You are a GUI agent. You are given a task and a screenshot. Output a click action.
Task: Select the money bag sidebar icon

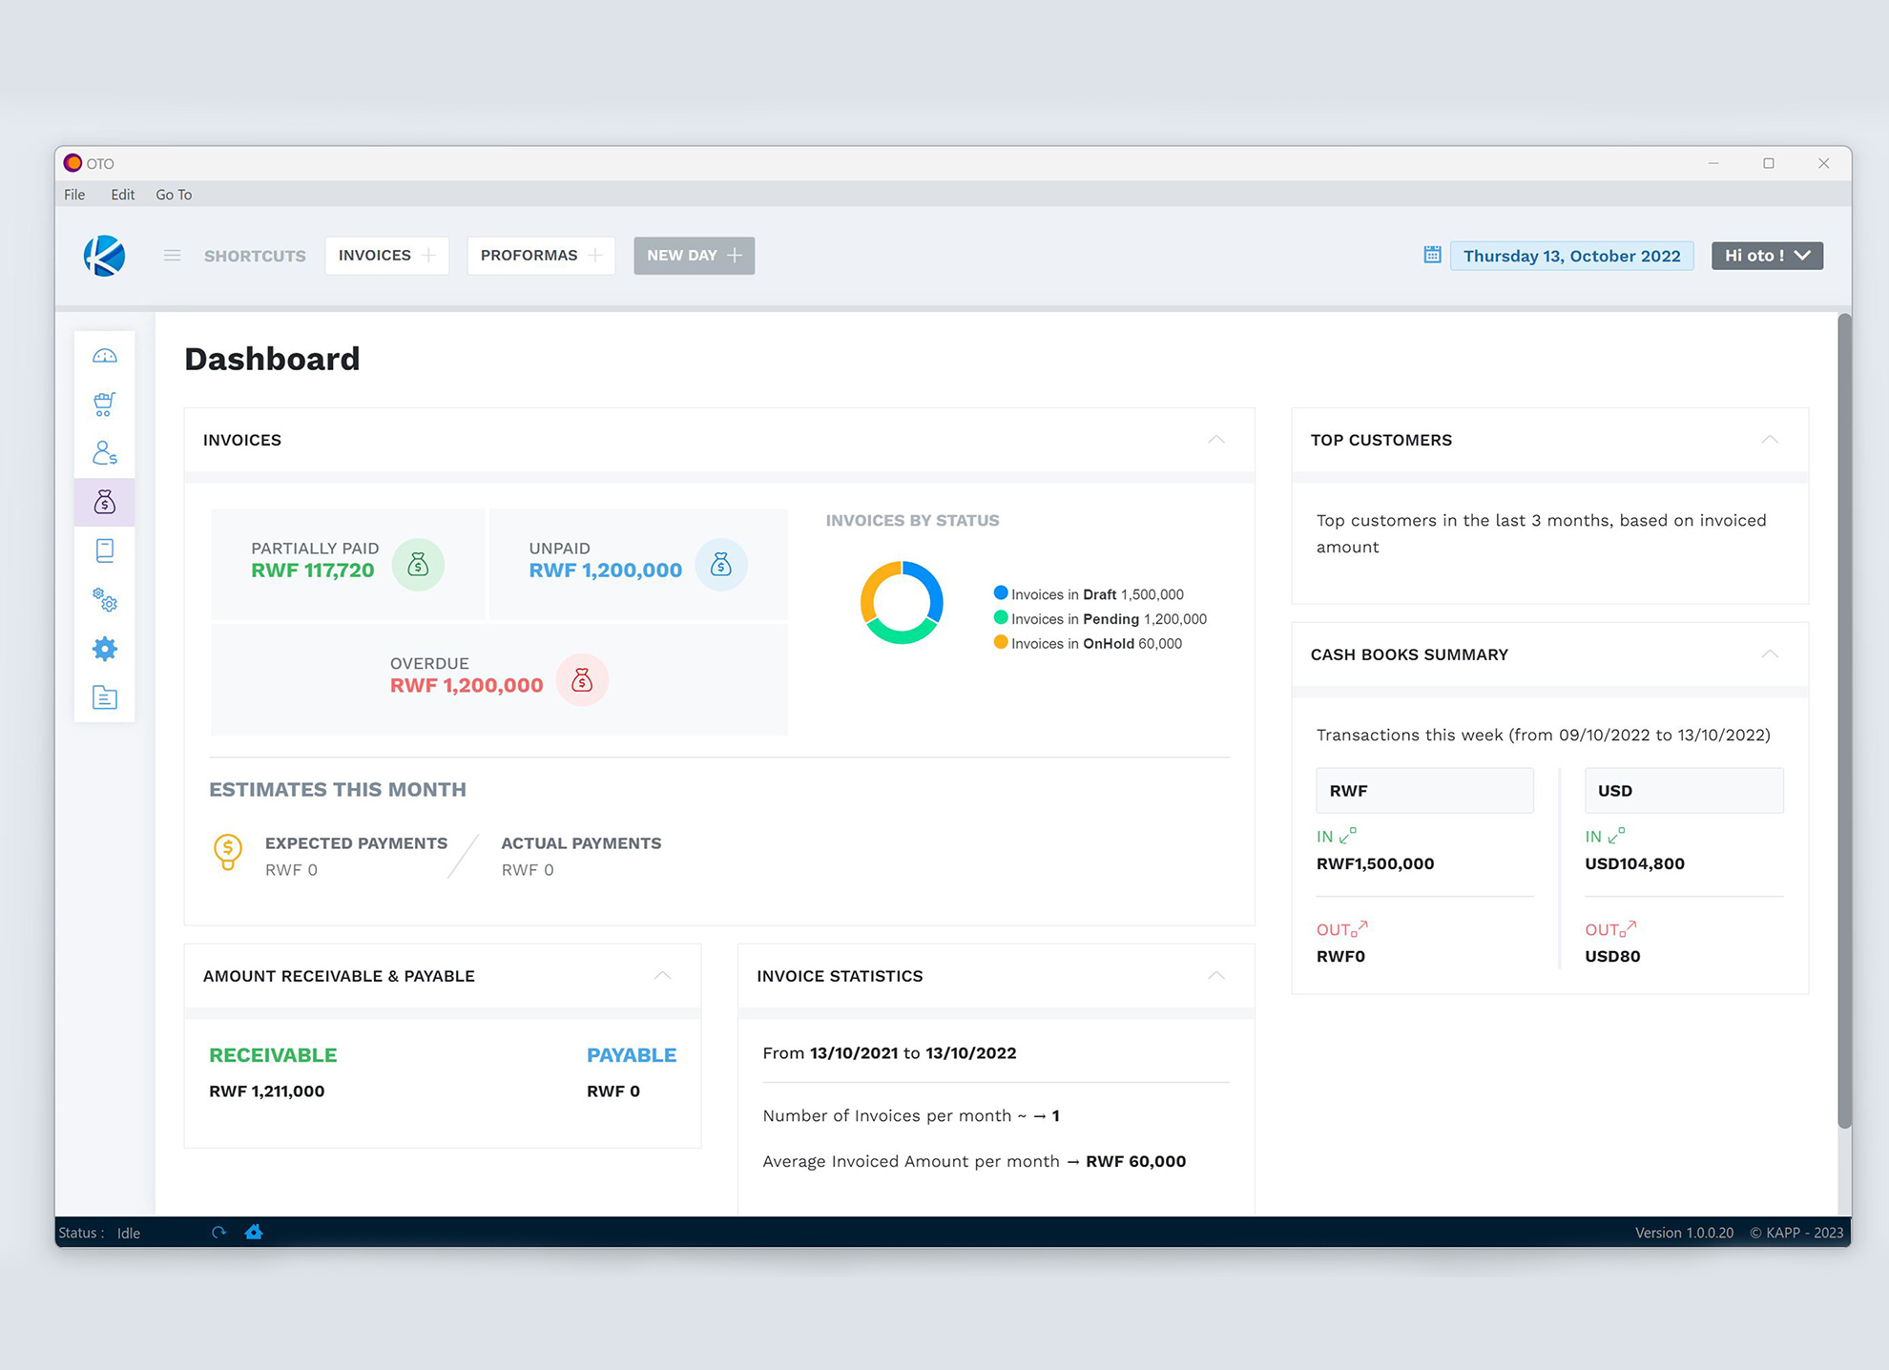click(105, 502)
